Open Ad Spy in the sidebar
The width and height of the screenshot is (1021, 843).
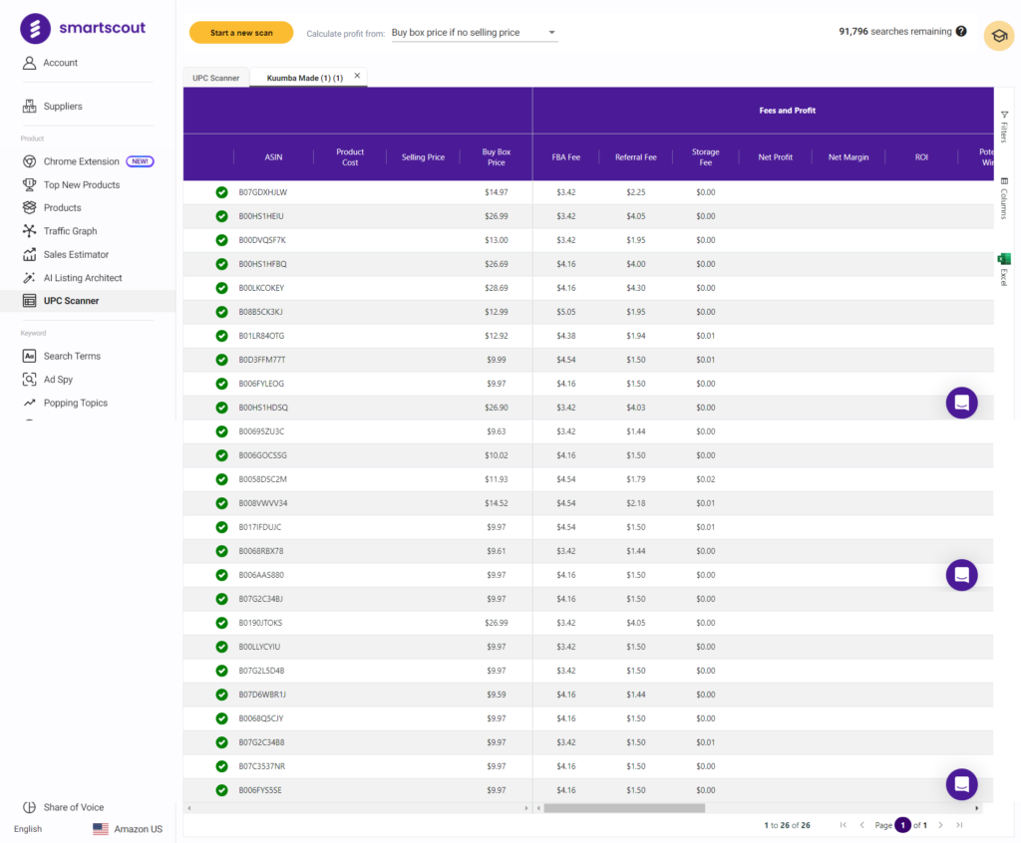tap(58, 380)
